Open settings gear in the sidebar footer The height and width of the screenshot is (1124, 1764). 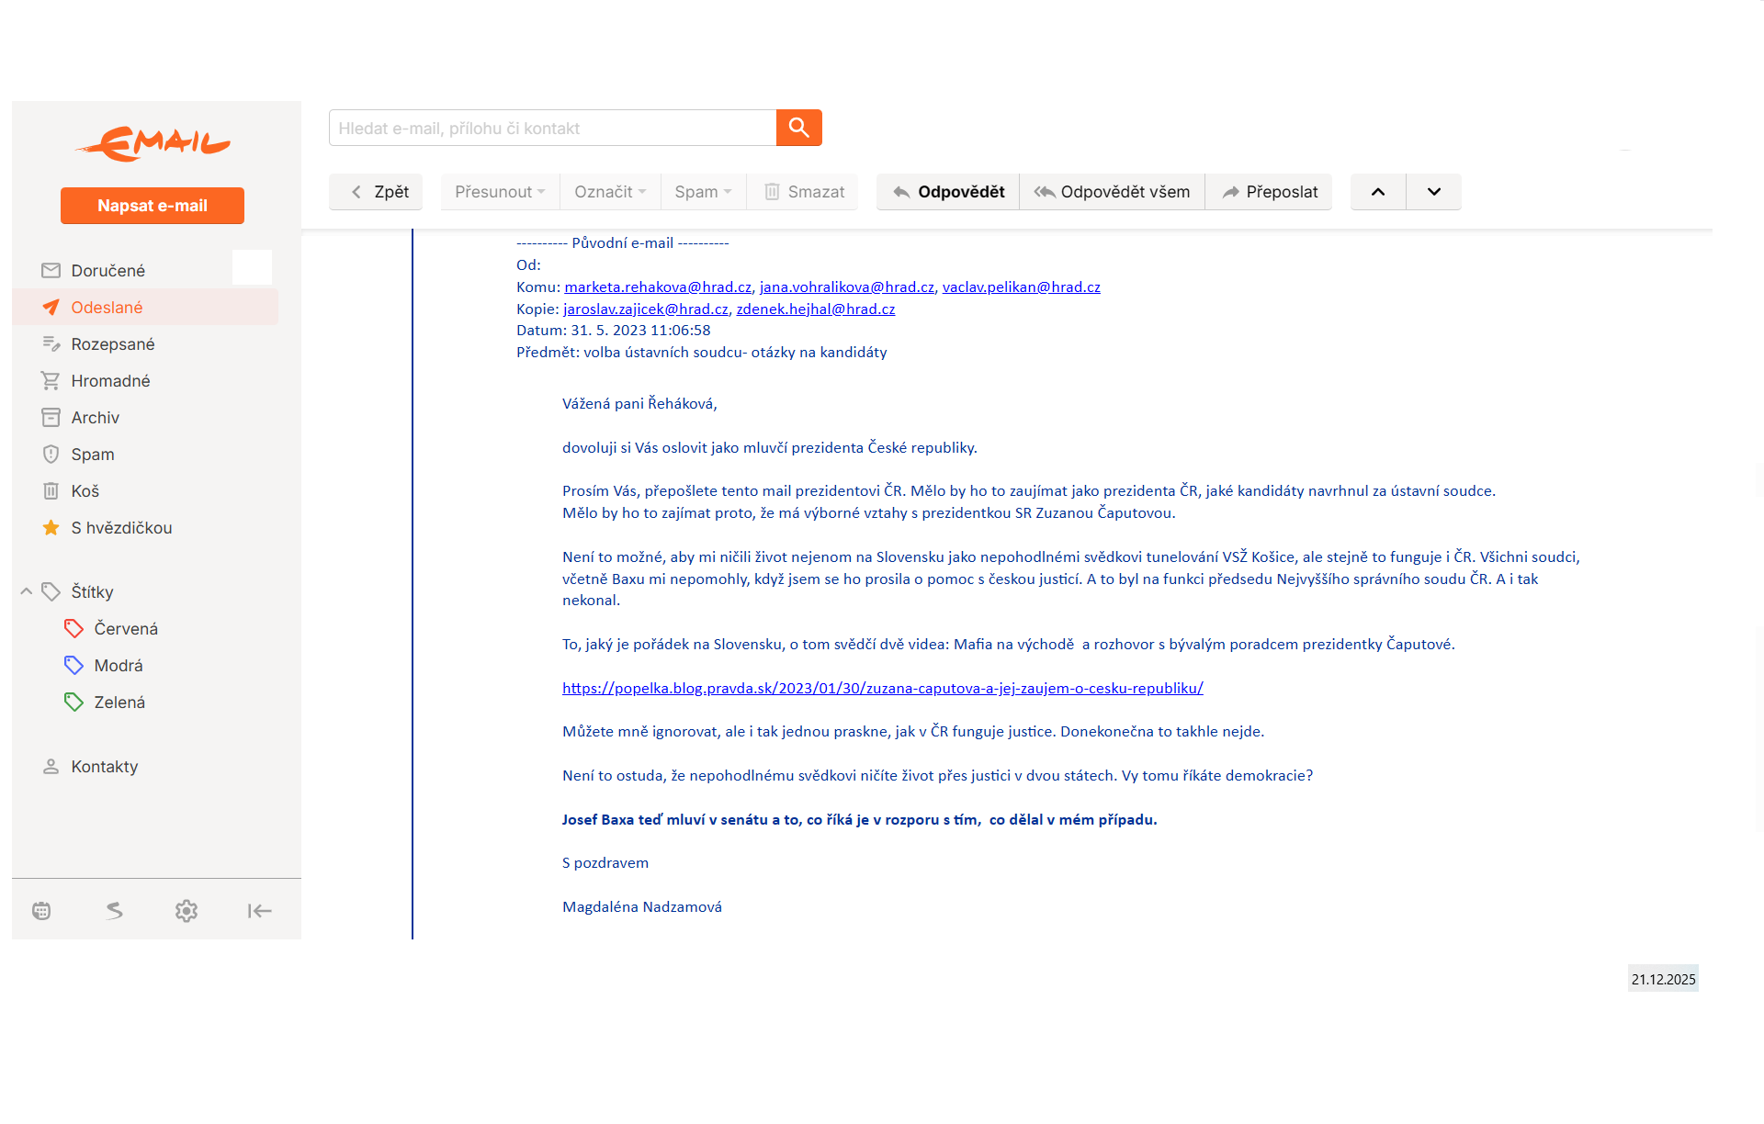click(187, 911)
